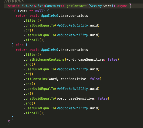Click the 'word' parameter in getContact signature

coord(107,6)
